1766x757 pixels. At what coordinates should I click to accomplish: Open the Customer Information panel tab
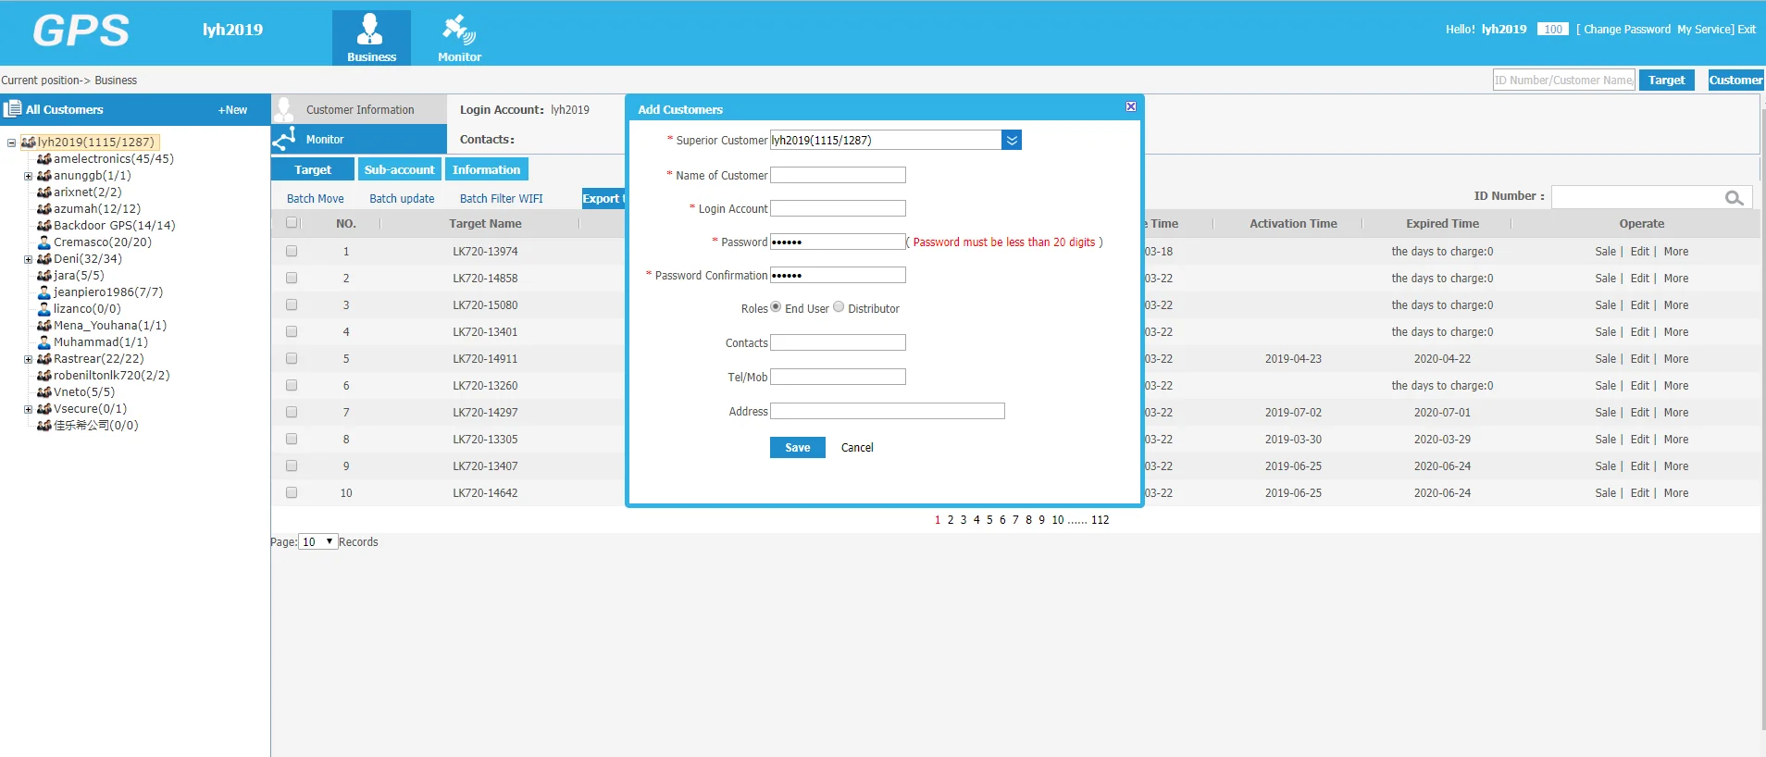[360, 109]
